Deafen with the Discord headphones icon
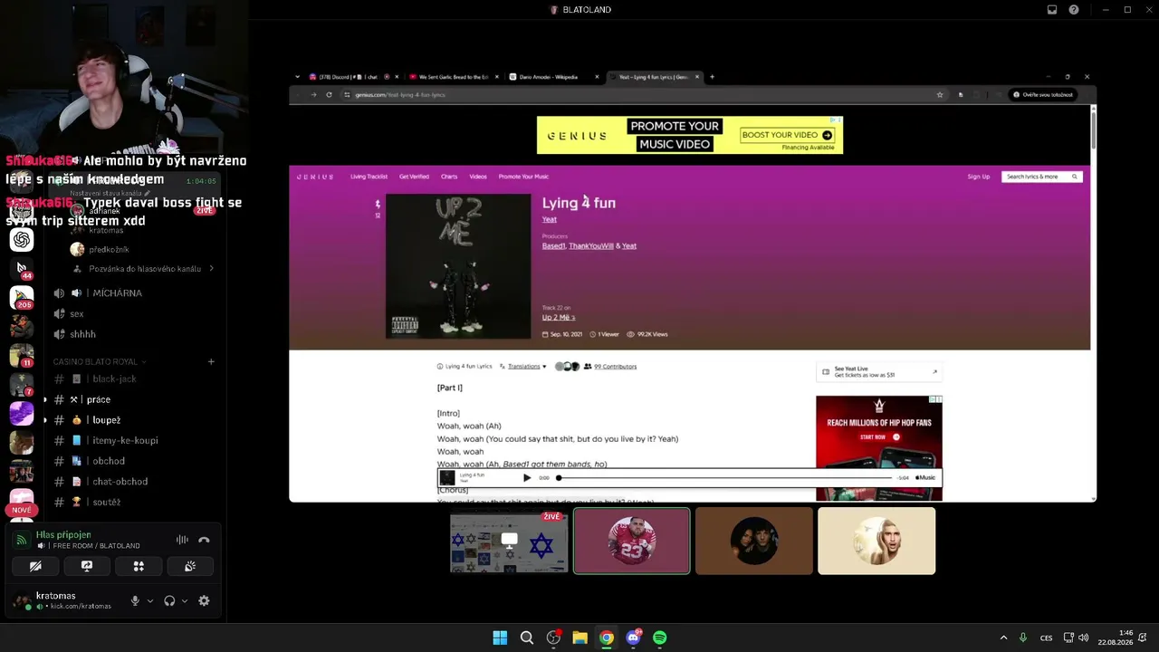This screenshot has height=652, width=1159. 169,600
